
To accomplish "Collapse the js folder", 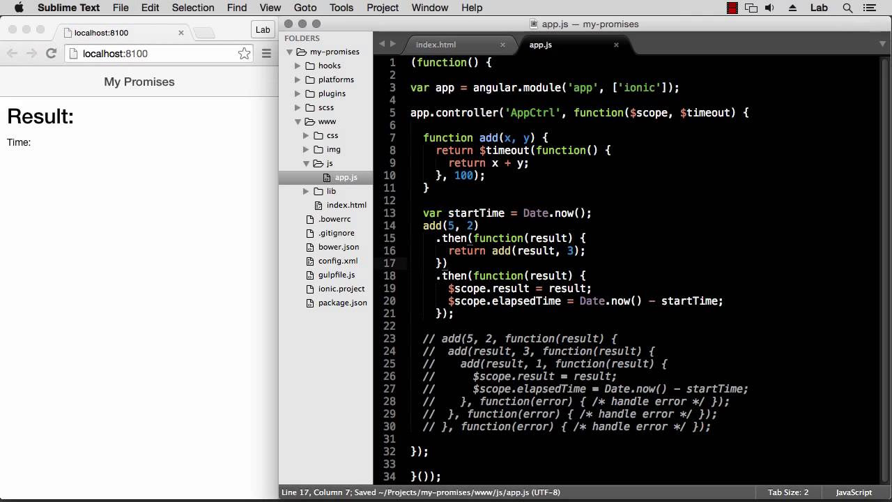I will (306, 163).
